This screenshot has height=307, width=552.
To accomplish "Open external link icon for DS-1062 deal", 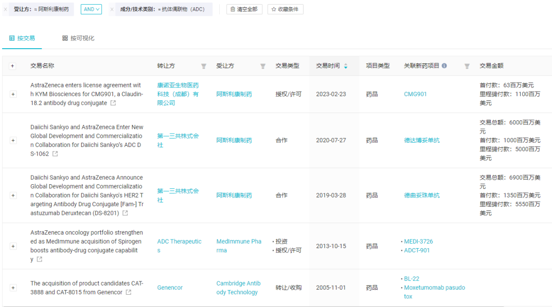I will (55, 153).
